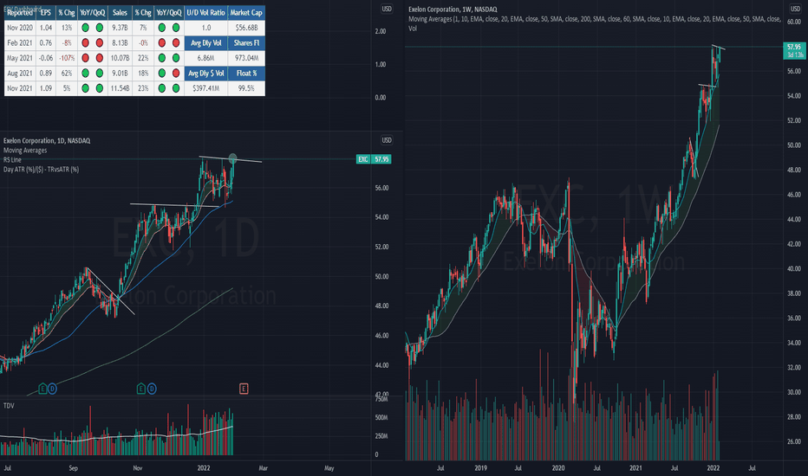Image resolution: width=808 pixels, height=476 pixels.
Task: Click the 'Moving Averages' legend on the daily chart
Action: 25,151
